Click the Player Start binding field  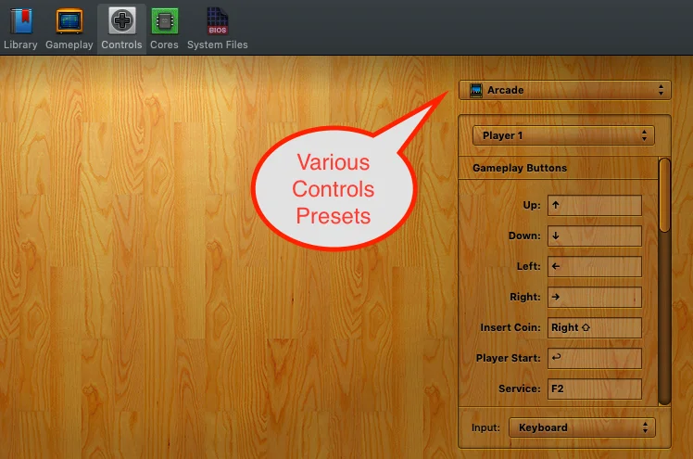click(x=595, y=358)
